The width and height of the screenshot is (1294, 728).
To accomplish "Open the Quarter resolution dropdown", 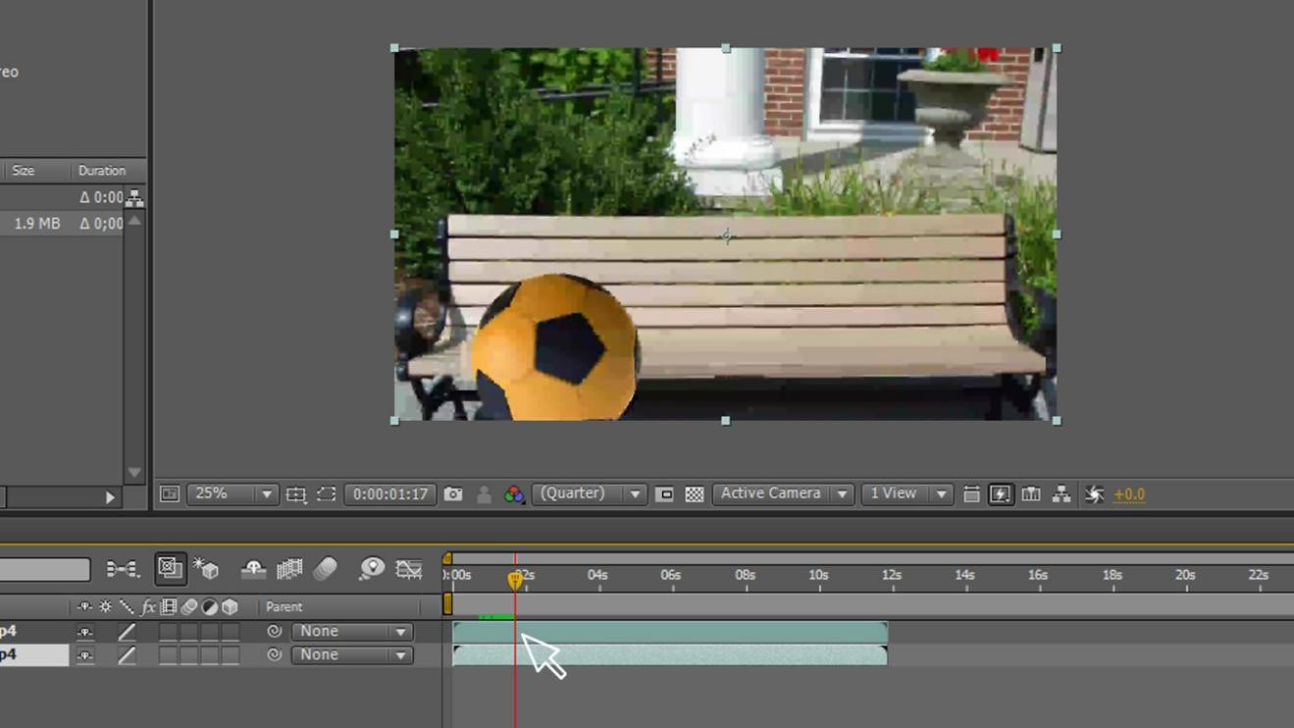I will coord(589,494).
